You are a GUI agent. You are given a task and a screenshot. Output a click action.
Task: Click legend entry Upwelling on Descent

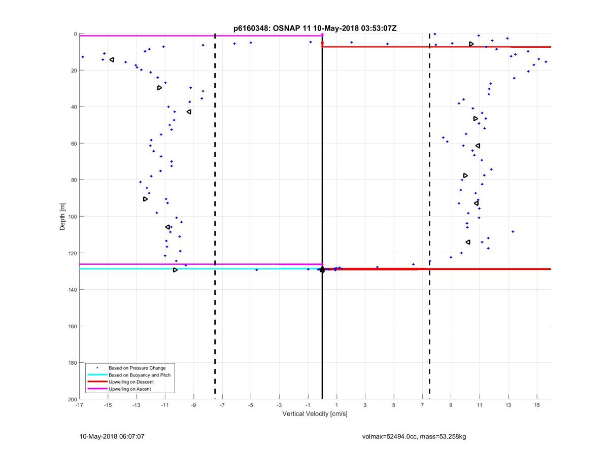click(131, 382)
